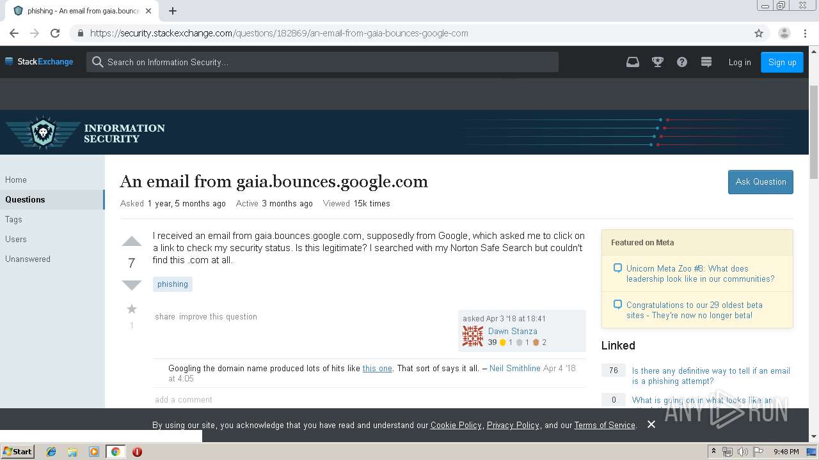Open Unanswered in the sidebar
The image size is (819, 460).
click(28, 259)
